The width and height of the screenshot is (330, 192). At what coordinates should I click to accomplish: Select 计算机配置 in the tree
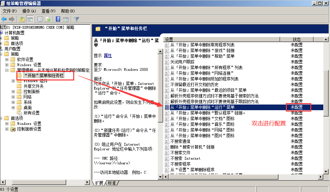14,33
